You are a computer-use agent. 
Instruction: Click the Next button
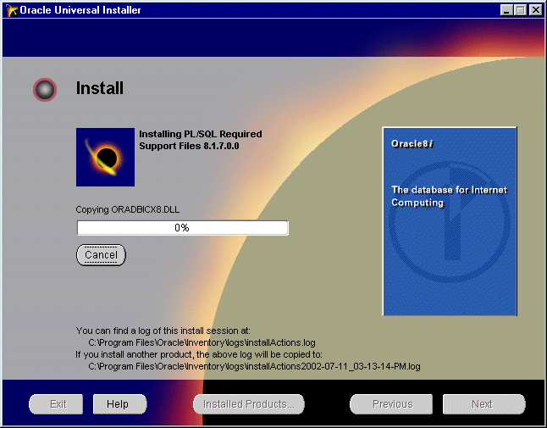click(483, 404)
